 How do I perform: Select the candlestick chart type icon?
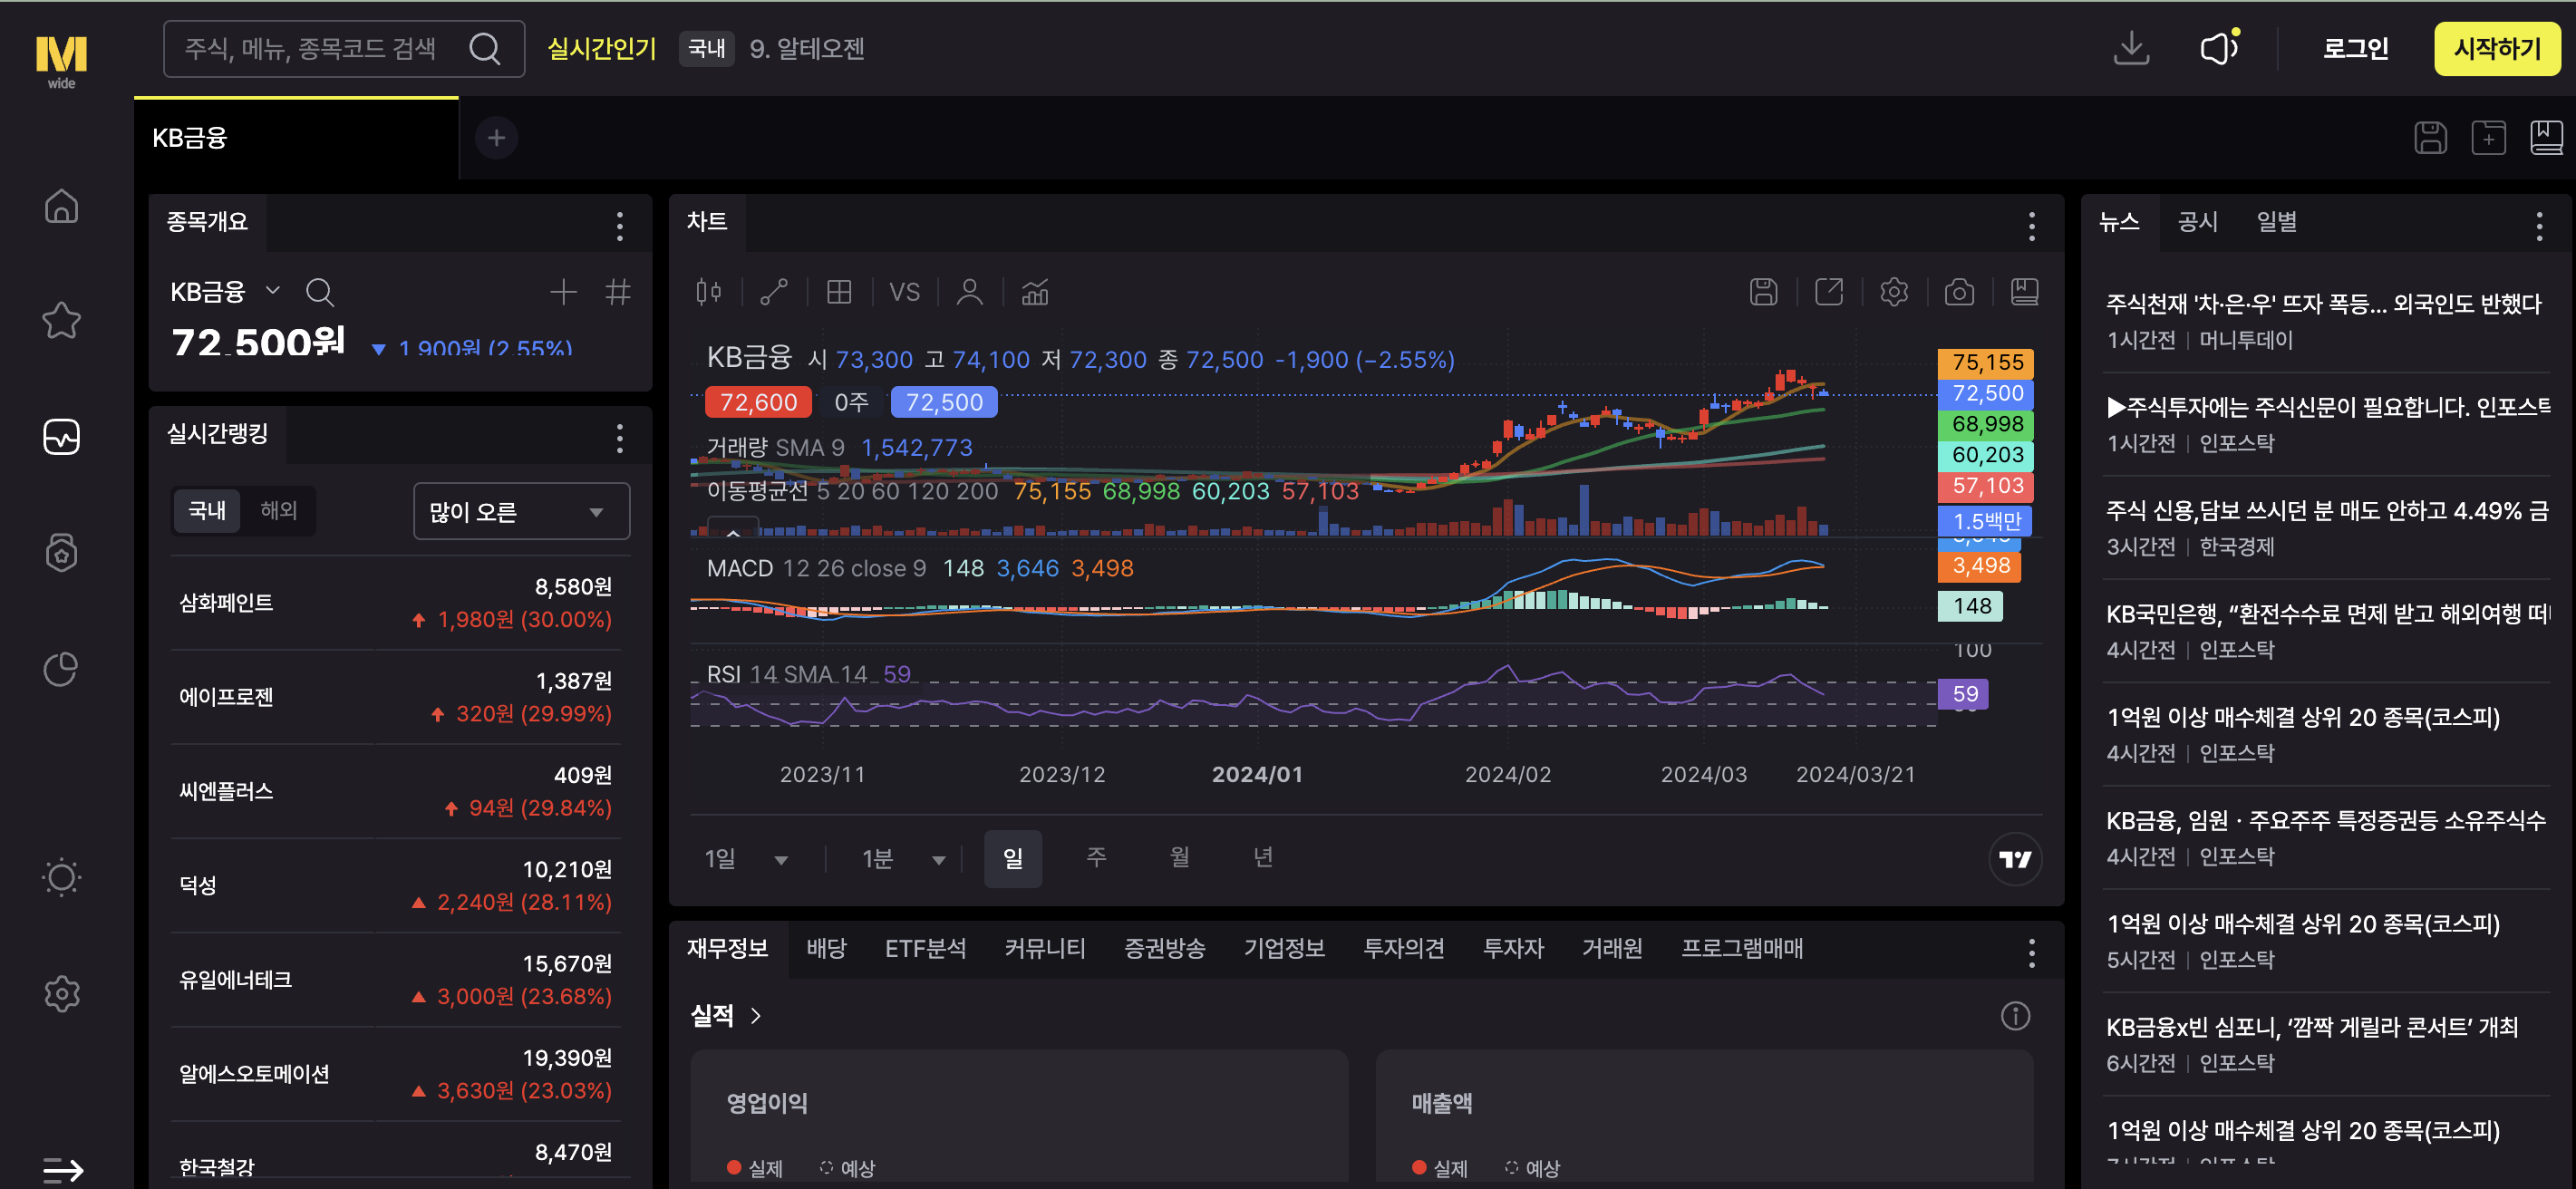click(709, 292)
